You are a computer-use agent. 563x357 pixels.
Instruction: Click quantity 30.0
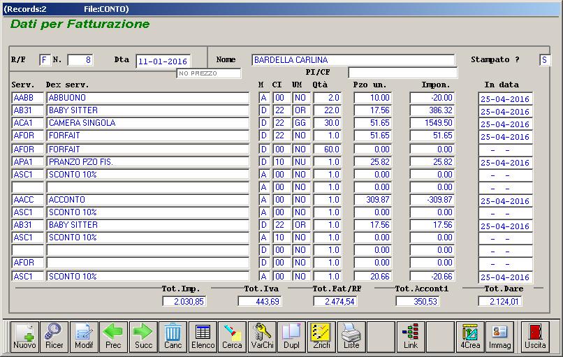(x=327, y=123)
